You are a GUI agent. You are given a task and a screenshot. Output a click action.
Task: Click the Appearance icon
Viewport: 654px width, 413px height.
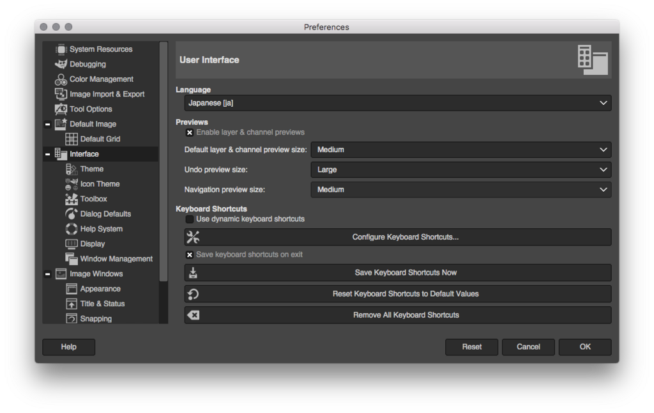pos(72,289)
